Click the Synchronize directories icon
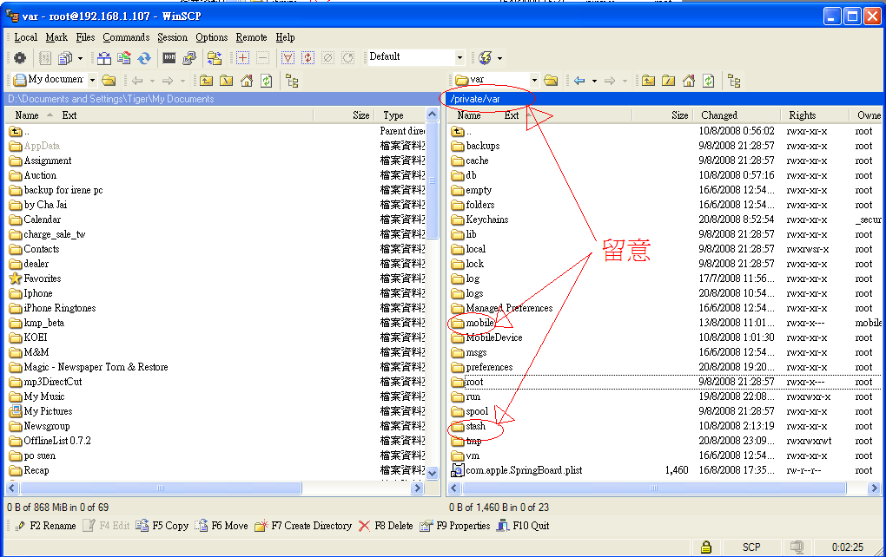Image resolution: width=886 pixels, height=557 pixels. click(144, 58)
